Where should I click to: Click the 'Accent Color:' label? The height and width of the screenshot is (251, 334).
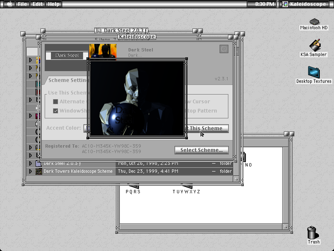click(63, 128)
